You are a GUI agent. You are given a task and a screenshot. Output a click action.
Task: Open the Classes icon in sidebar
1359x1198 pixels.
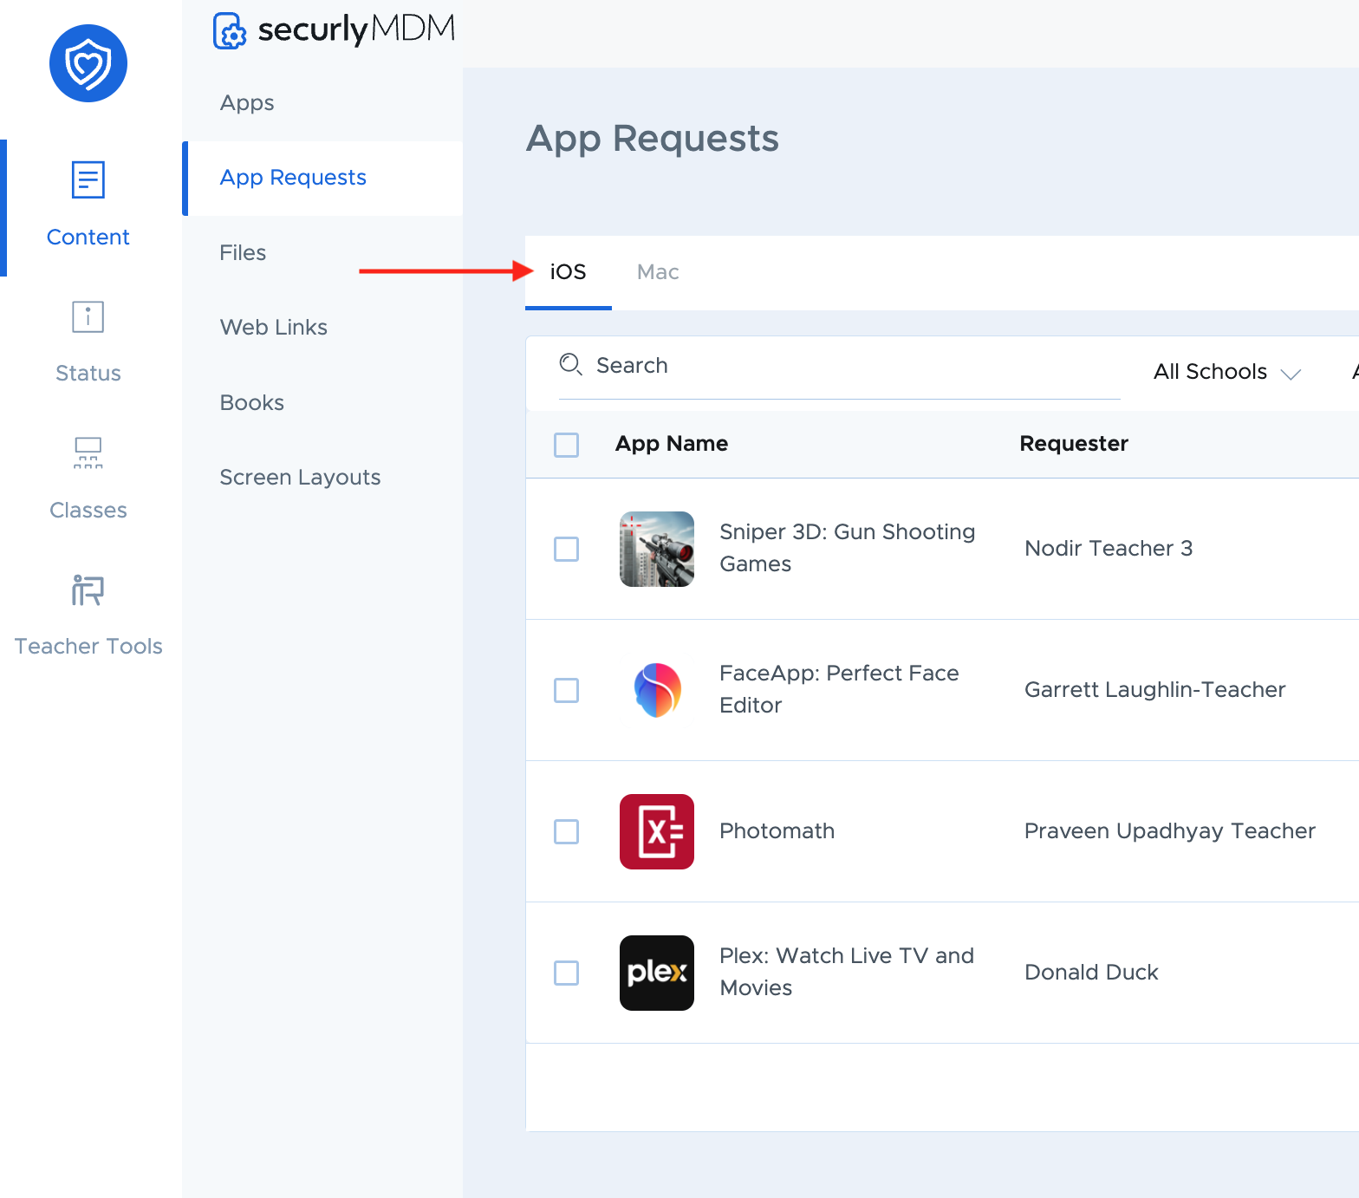click(88, 453)
